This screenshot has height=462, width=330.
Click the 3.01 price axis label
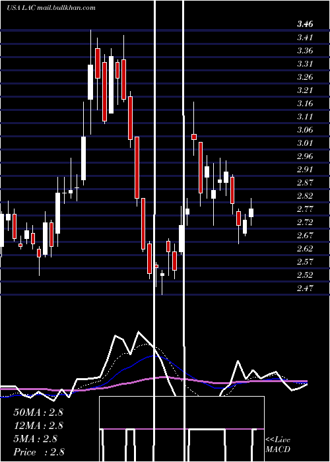305,143
